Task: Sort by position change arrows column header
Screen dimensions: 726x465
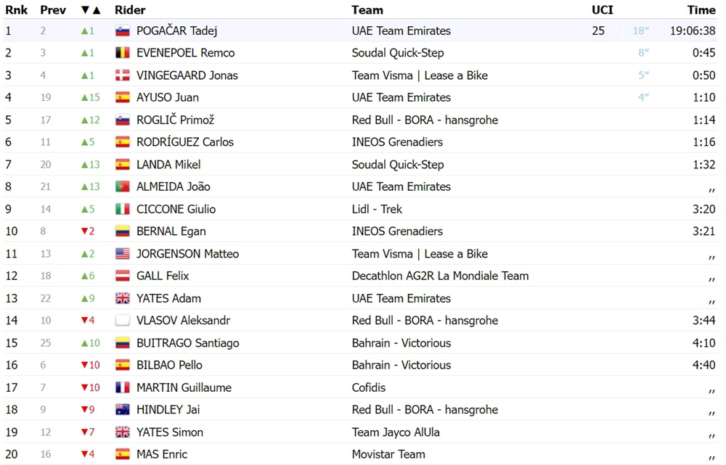Action: [x=90, y=9]
